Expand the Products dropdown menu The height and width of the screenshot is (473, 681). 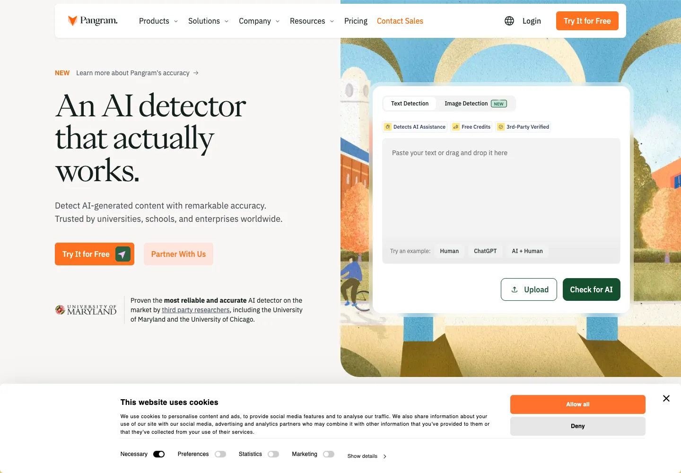coord(158,21)
